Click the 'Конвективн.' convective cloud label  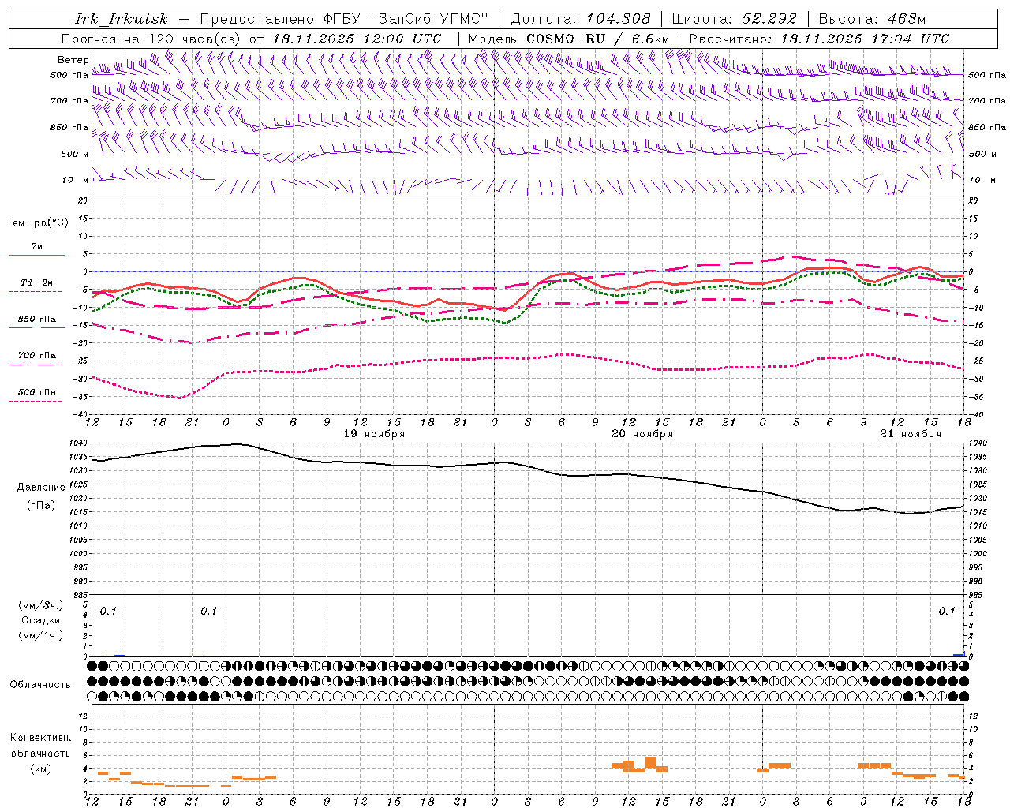(x=40, y=738)
